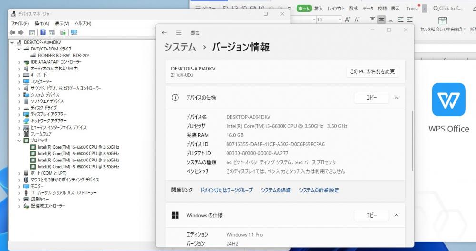Image resolution: width=476 pixels, height=251 pixels.
Task: Collapse the DVD/CD-ROM ドライブ node
Action: (x=19, y=49)
